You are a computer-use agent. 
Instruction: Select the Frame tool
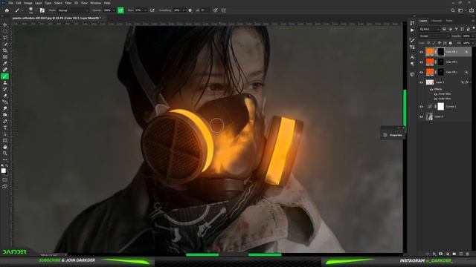pos(5,57)
